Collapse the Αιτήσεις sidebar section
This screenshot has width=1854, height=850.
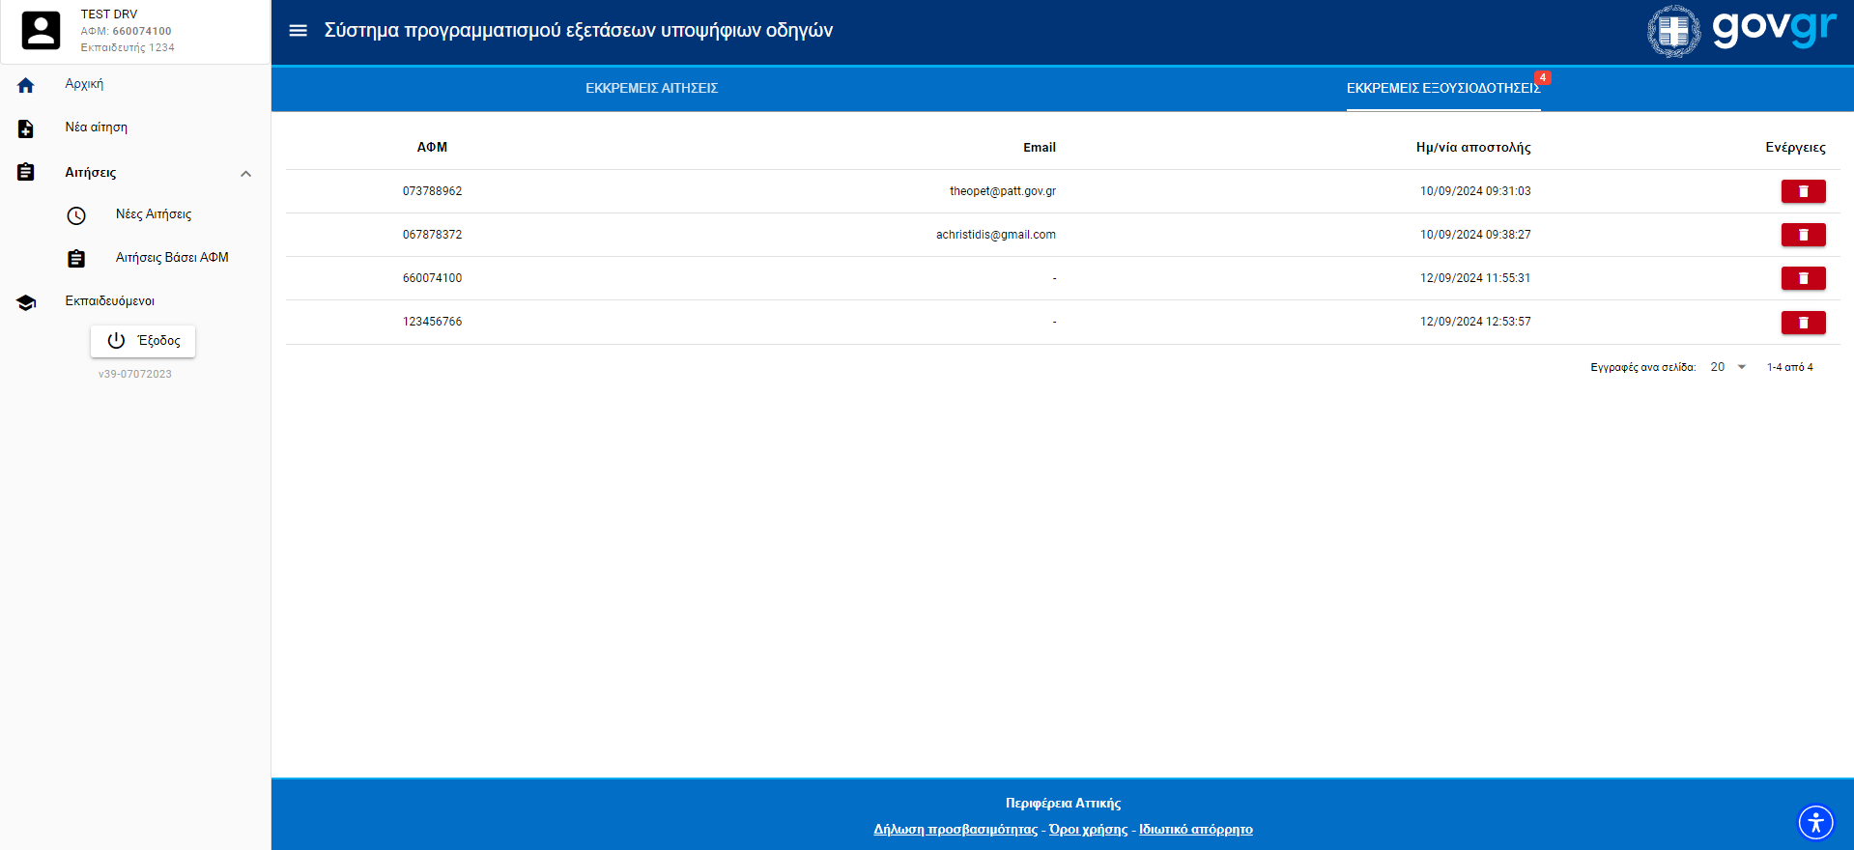(245, 174)
